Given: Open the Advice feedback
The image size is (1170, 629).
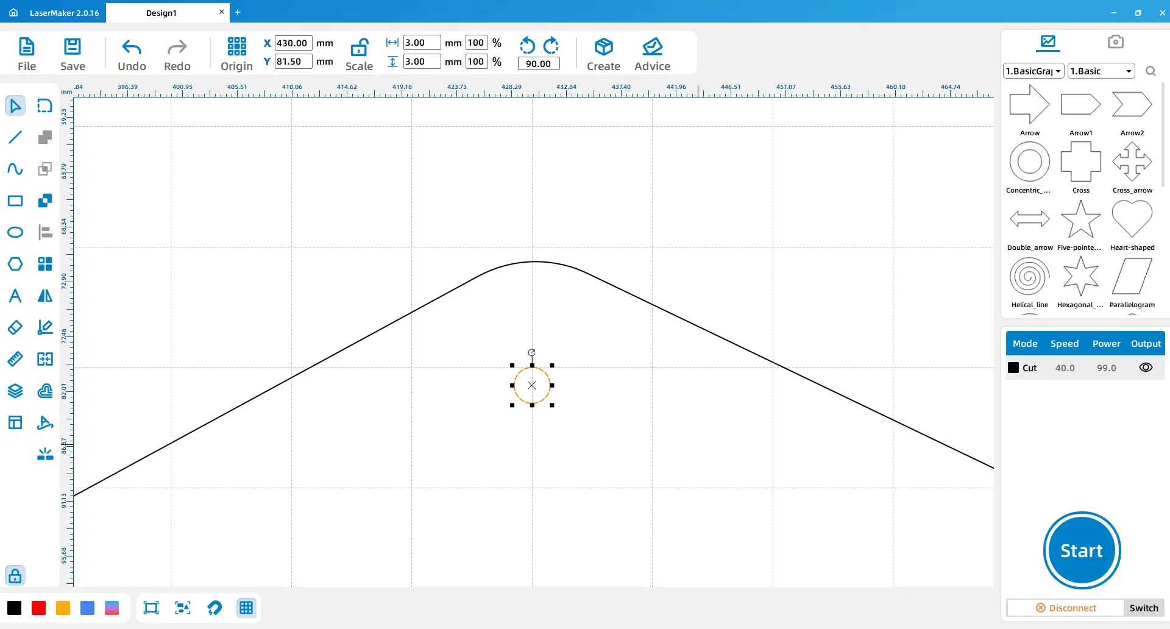Looking at the screenshot, I should pyautogui.click(x=652, y=54).
